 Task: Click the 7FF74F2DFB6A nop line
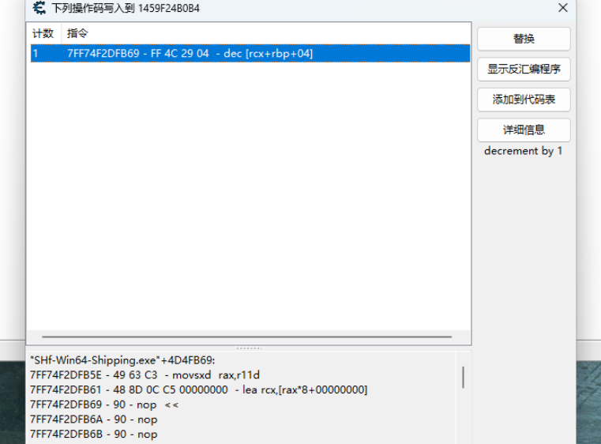(93, 420)
